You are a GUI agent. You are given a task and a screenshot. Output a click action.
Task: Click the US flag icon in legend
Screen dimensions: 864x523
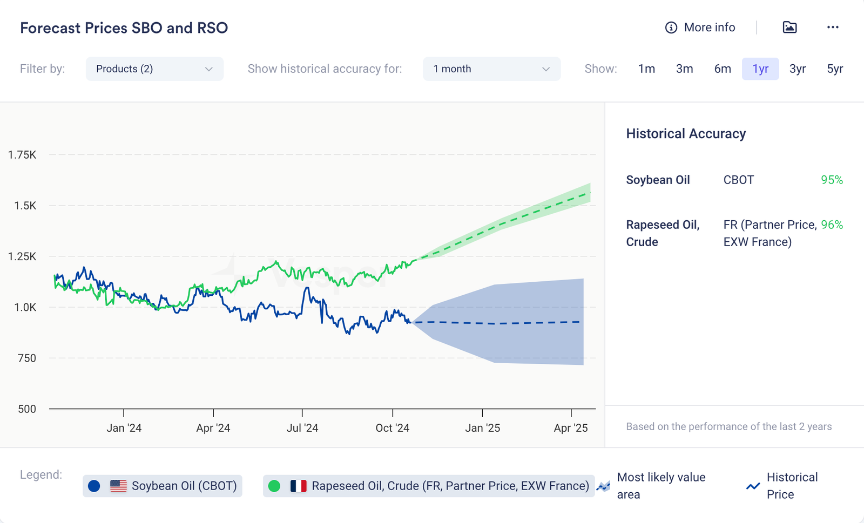point(118,486)
